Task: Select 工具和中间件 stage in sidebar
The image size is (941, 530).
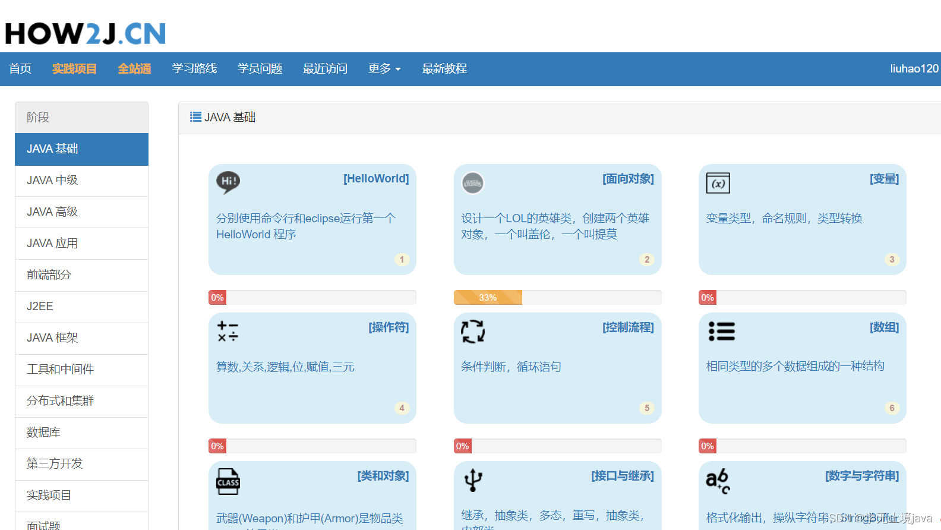Action: 81,370
